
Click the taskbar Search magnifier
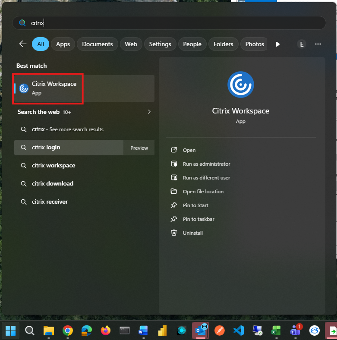[29, 331]
